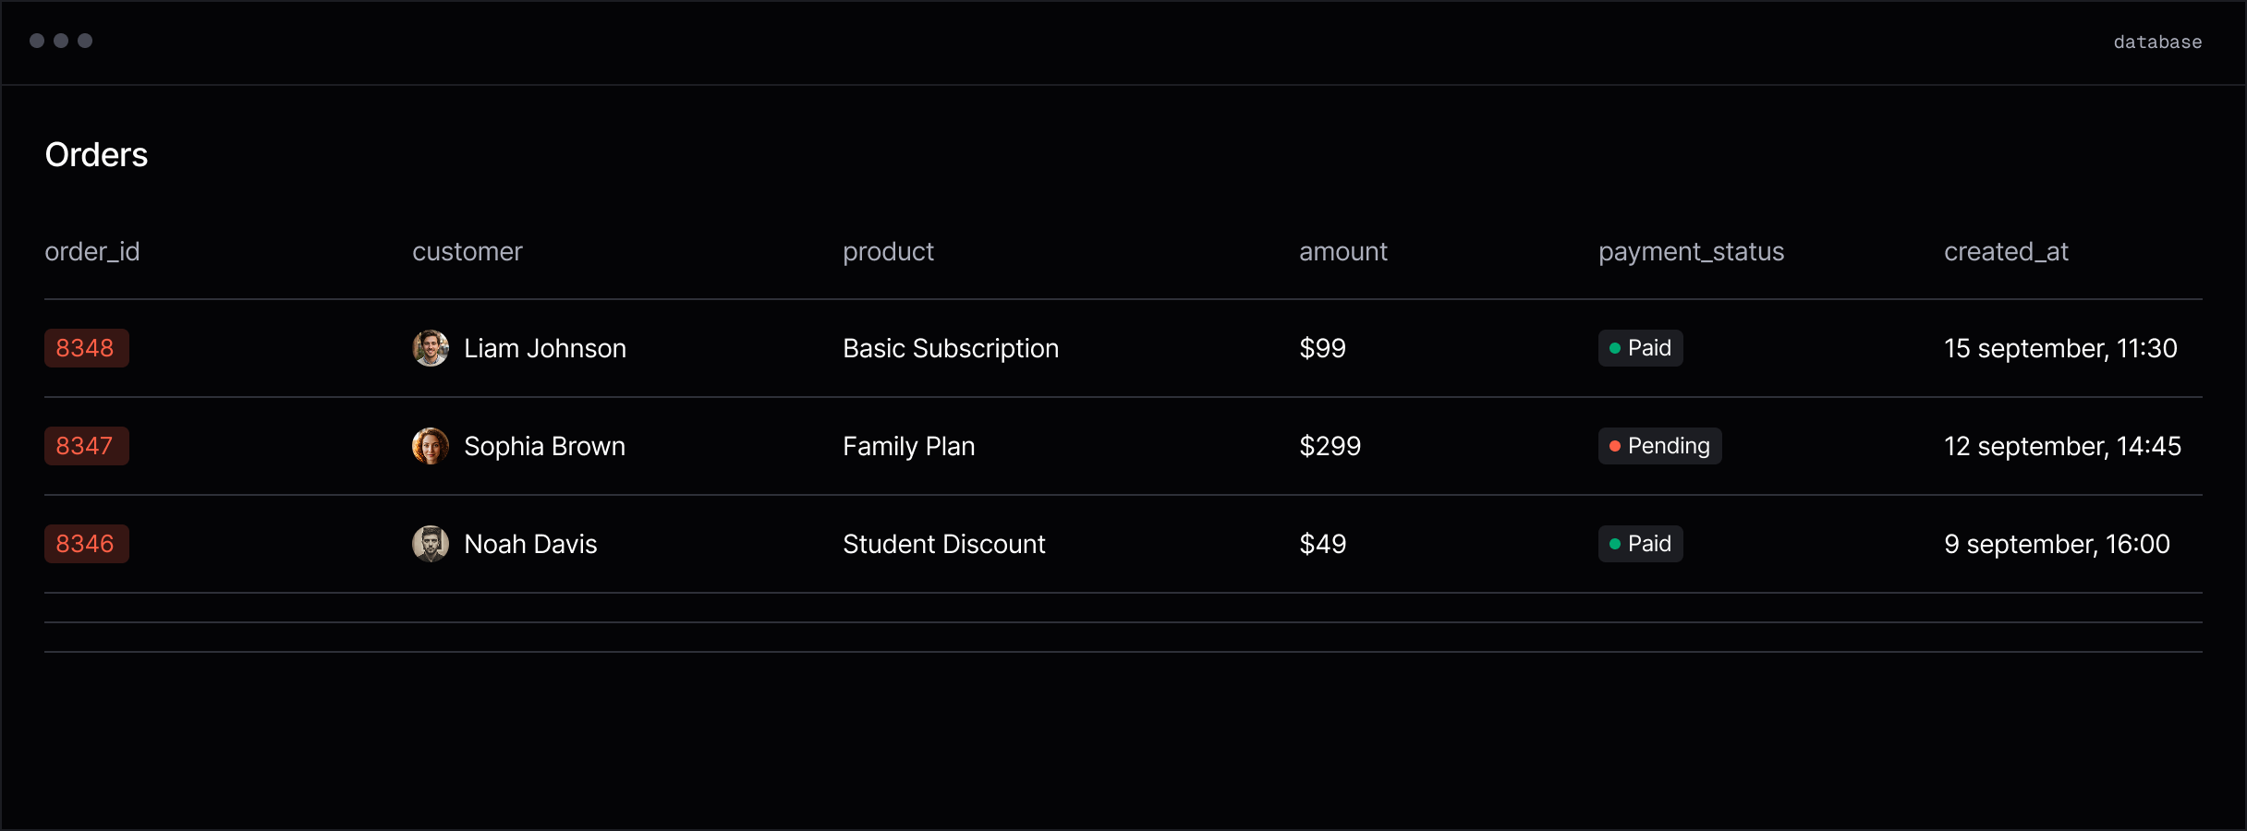
Task: Click Liam Johnson's avatar photo
Action: (431, 348)
